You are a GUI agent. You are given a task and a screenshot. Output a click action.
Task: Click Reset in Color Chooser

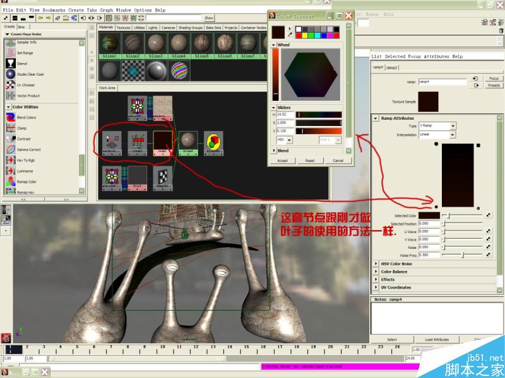(x=310, y=161)
